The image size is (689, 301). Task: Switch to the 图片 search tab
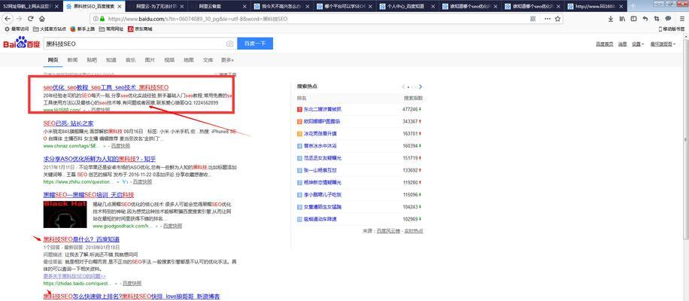(150, 59)
